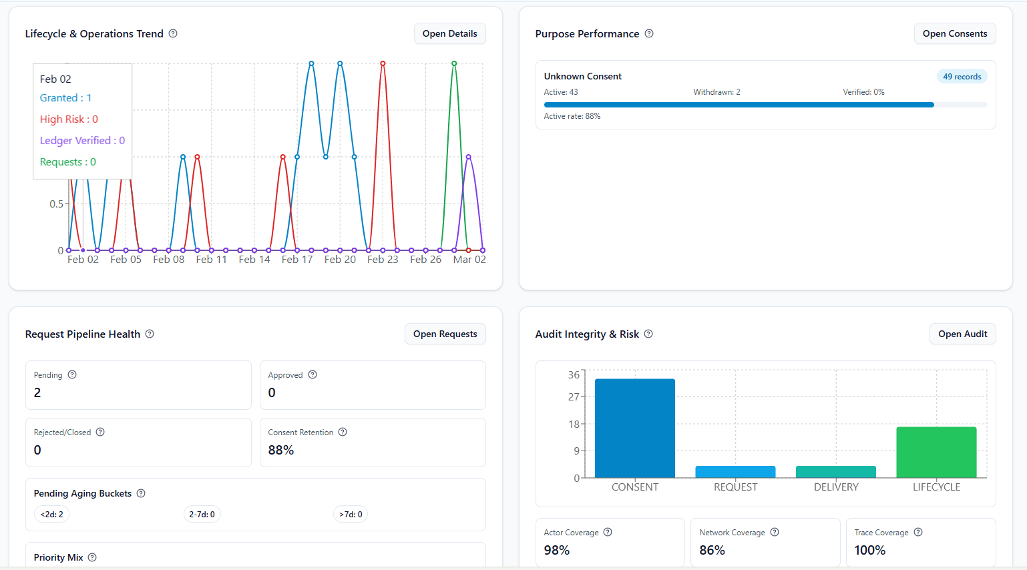Click the Open Audit button
Screen dimensions: 1027x570
(962, 334)
